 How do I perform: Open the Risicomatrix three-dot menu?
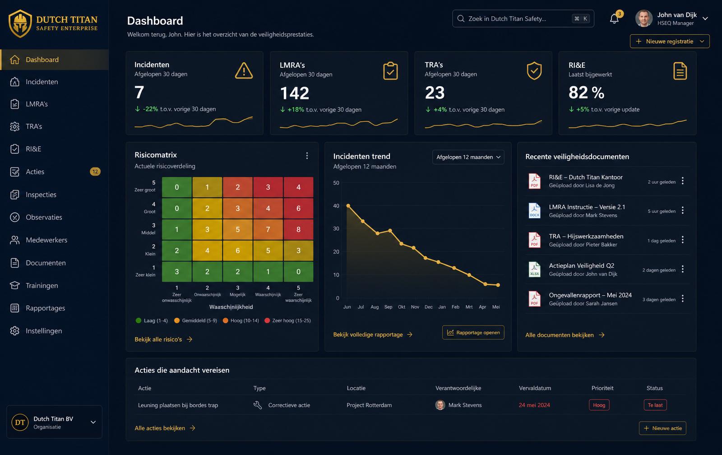tap(307, 156)
